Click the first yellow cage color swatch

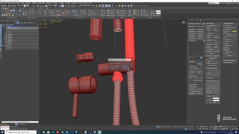pos(233,31)
